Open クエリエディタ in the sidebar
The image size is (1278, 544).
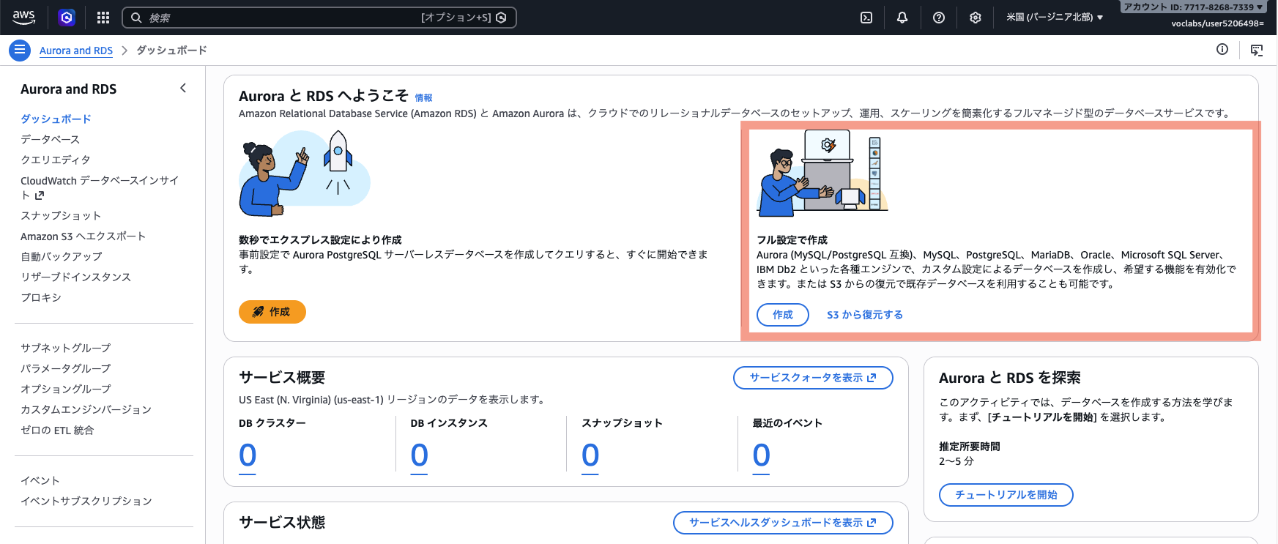[56, 160]
